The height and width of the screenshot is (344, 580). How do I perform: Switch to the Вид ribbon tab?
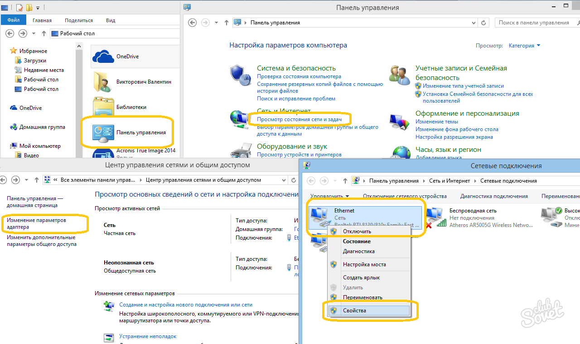click(111, 20)
